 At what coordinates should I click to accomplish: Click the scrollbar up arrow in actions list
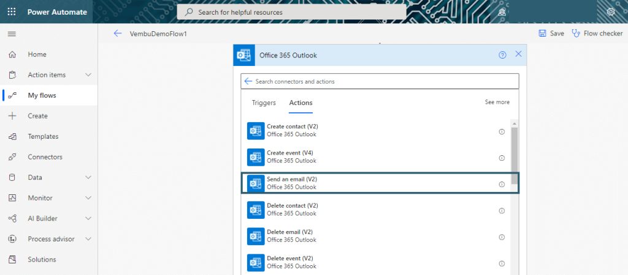coord(515,123)
